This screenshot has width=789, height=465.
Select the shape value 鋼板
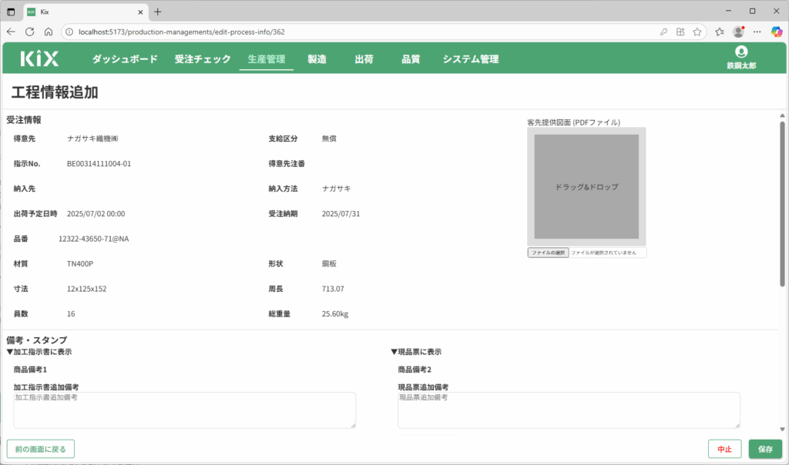[329, 263]
